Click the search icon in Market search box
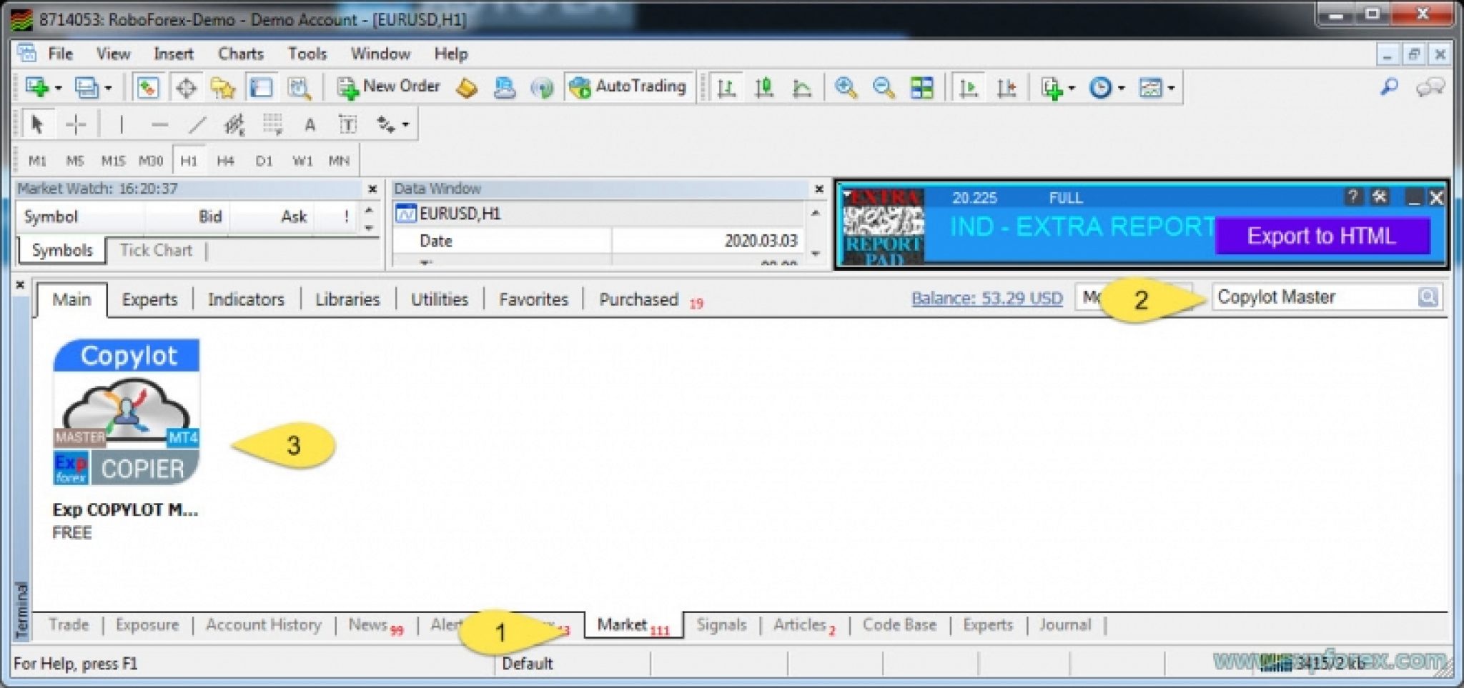 [1428, 297]
